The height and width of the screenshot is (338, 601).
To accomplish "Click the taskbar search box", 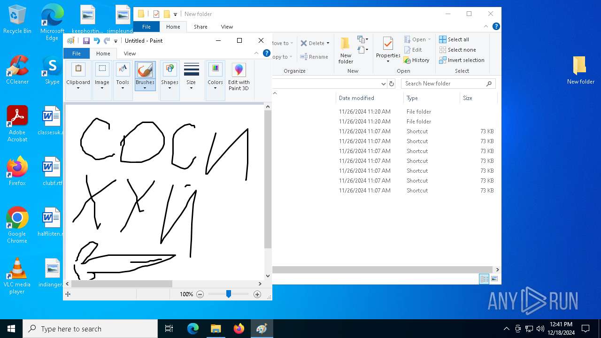I will pos(90,329).
